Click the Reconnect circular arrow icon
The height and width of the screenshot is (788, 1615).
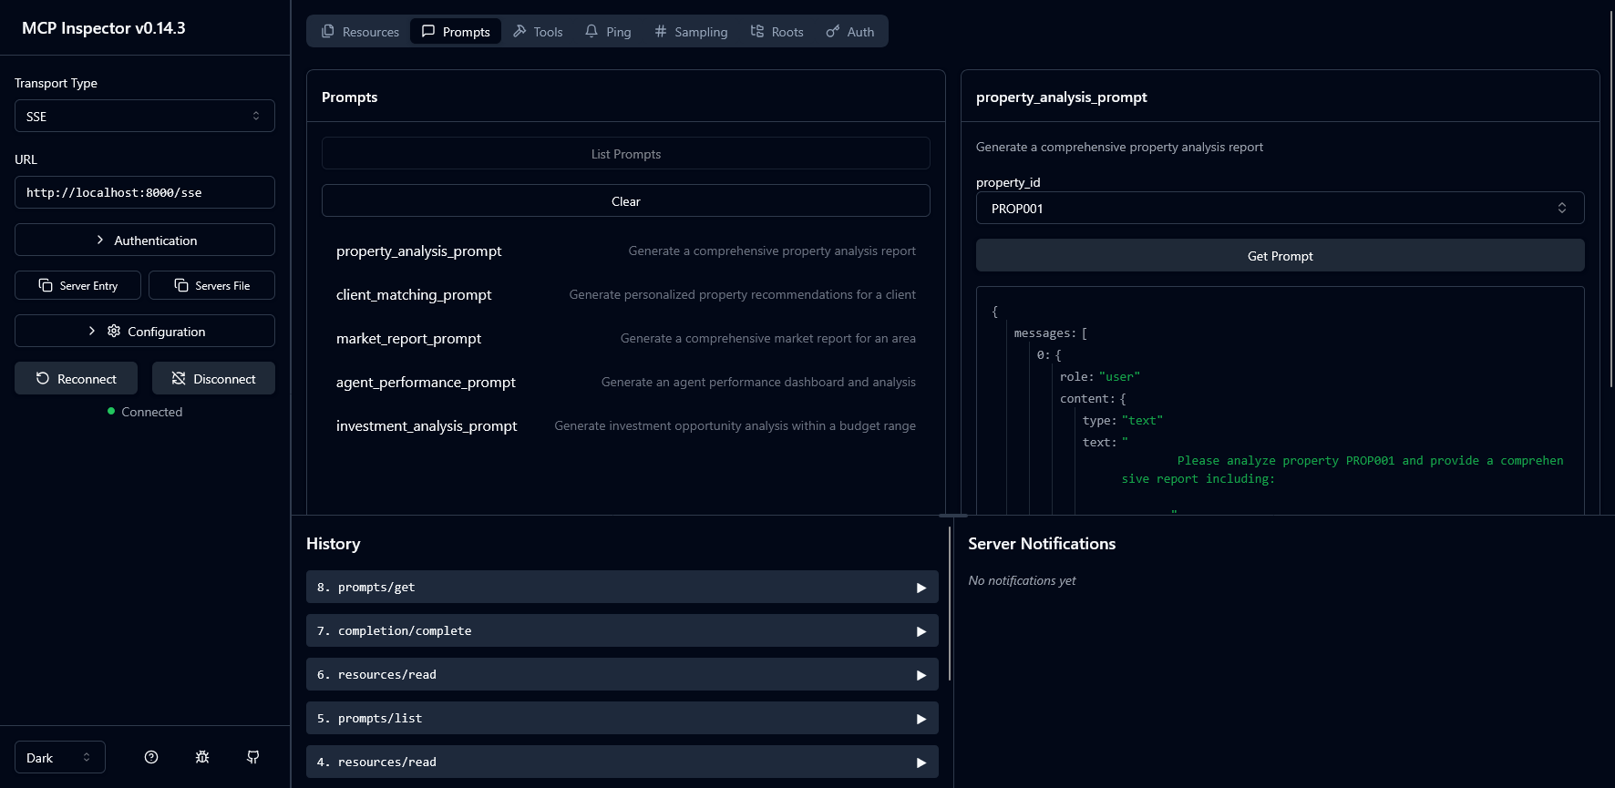[43, 378]
